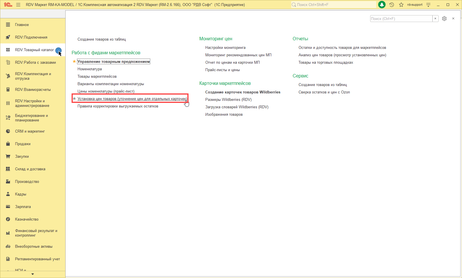
Task: Open Анализ цен товаров report
Action: coord(342,55)
